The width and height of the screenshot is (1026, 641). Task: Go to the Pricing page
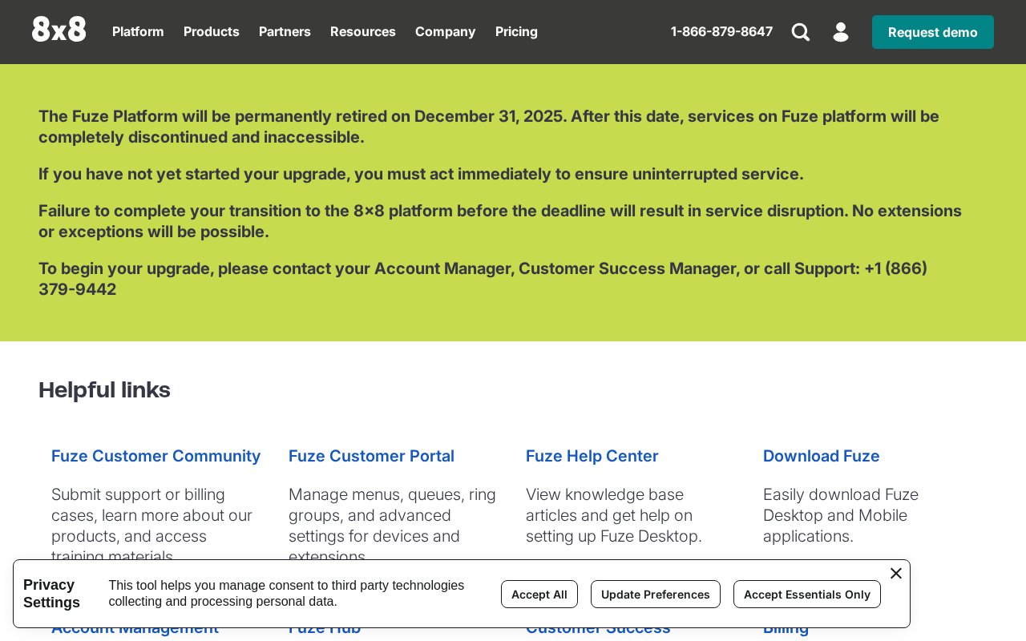click(x=516, y=32)
